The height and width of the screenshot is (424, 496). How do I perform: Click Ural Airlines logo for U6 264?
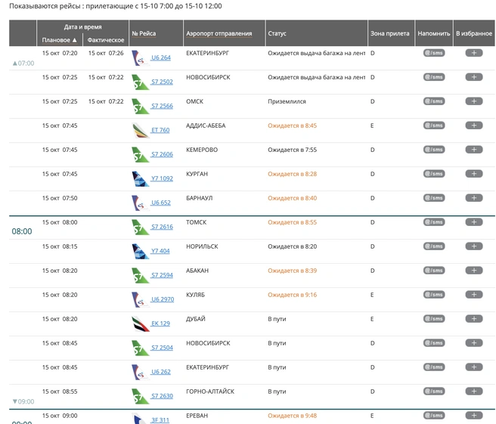pyautogui.click(x=140, y=58)
